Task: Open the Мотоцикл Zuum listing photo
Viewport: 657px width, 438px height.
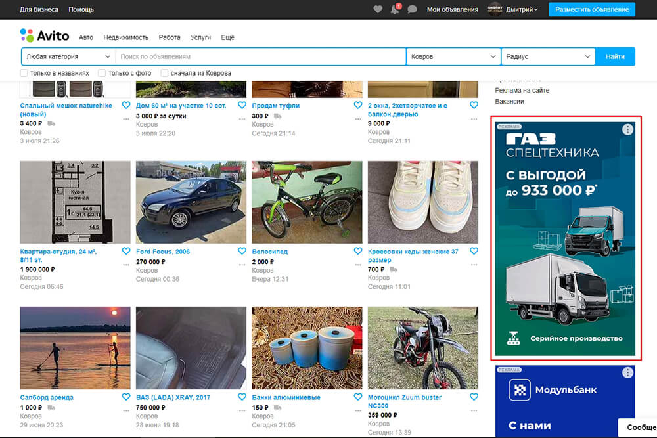Action: click(422, 348)
